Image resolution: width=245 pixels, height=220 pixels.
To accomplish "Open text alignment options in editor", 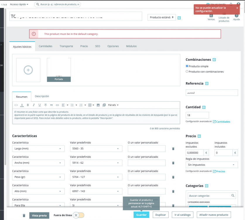I will pyautogui.click(x=65, y=105).
